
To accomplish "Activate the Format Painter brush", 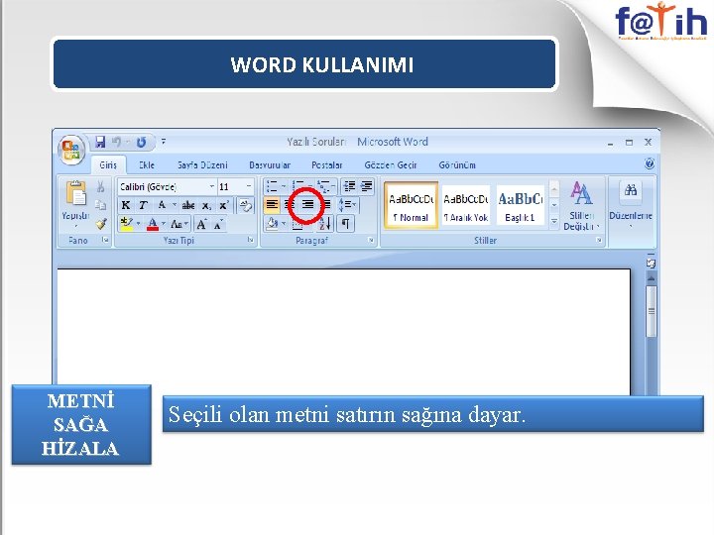I will (101, 224).
